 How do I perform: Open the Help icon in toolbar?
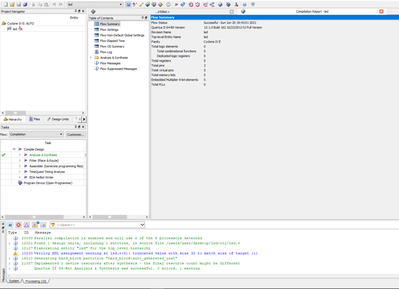[x=245, y=4]
